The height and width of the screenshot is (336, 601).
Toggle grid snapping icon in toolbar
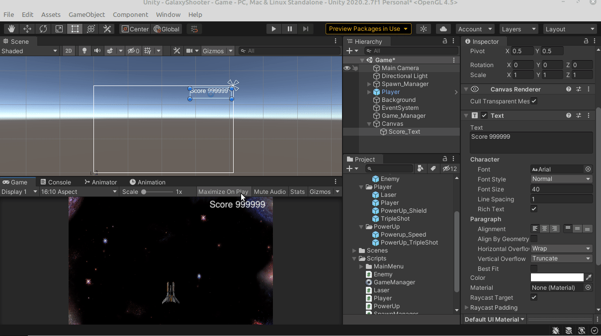[x=194, y=29]
